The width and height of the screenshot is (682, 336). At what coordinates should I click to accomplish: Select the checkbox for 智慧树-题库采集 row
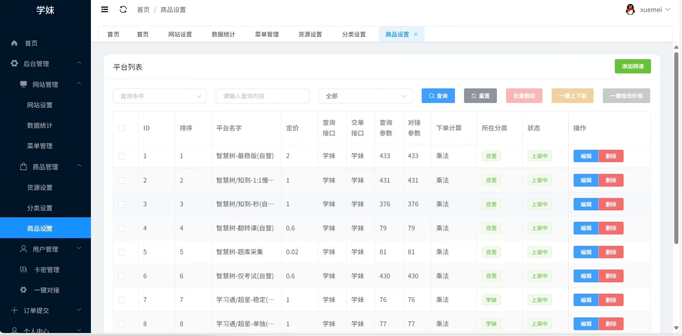point(122,252)
